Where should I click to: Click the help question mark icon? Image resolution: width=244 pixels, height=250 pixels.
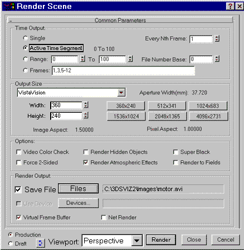pyautogui.click(x=230, y=6)
